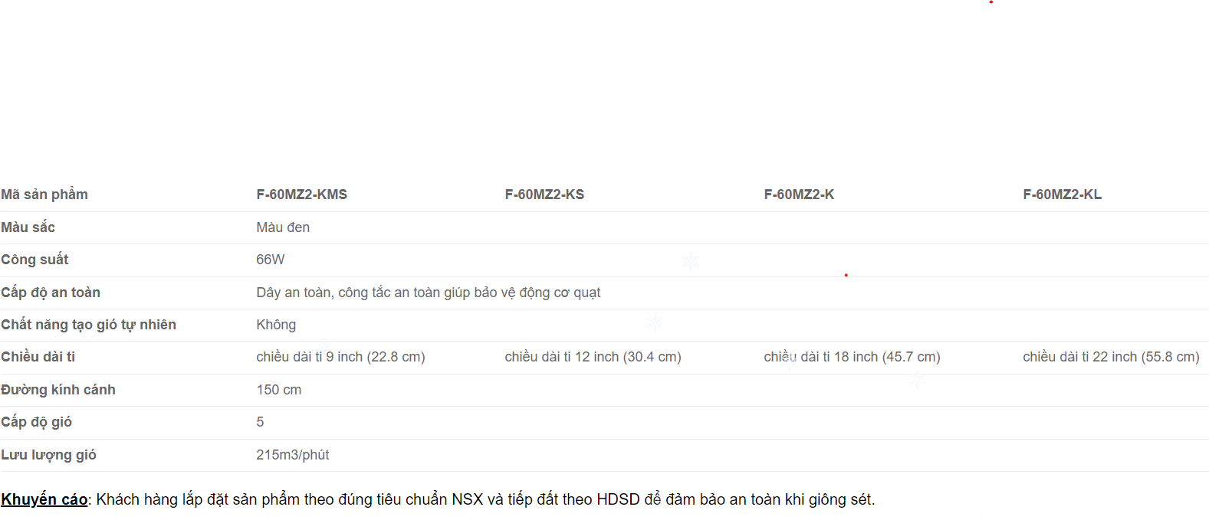Select the 12 inch (30.4 cm) rod length

(593, 357)
